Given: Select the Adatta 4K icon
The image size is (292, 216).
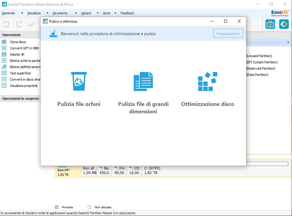Looking at the screenshot, I should (4, 54).
